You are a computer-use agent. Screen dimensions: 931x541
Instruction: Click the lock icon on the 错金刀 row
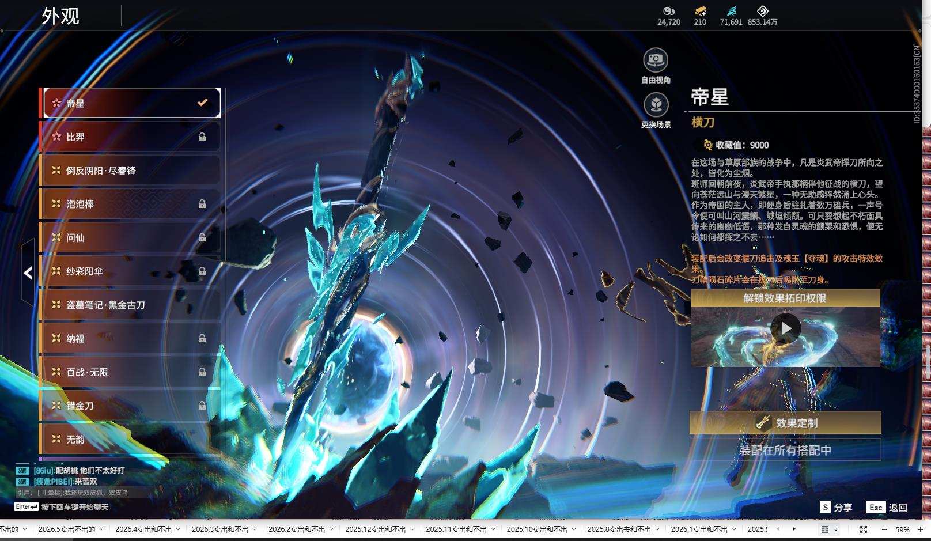[202, 406]
